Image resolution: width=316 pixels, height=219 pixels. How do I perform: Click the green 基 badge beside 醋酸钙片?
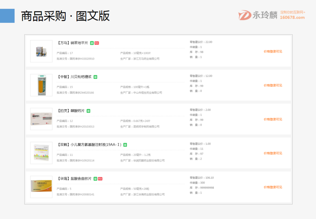point(88,111)
